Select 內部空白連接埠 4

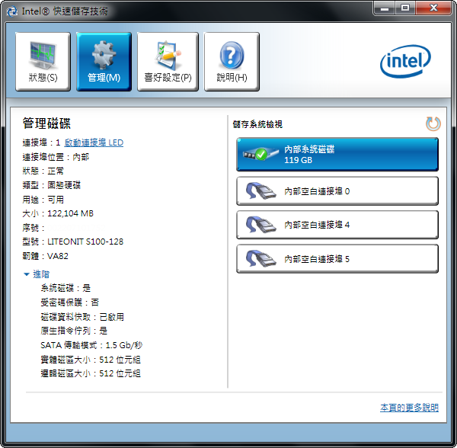click(x=337, y=225)
